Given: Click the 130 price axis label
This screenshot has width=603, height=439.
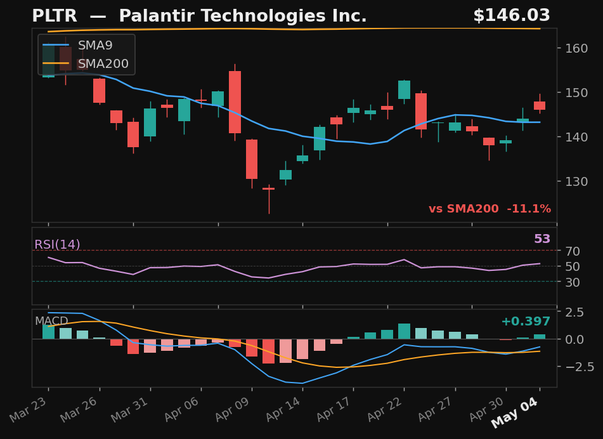Looking at the screenshot, I should 576,181.
